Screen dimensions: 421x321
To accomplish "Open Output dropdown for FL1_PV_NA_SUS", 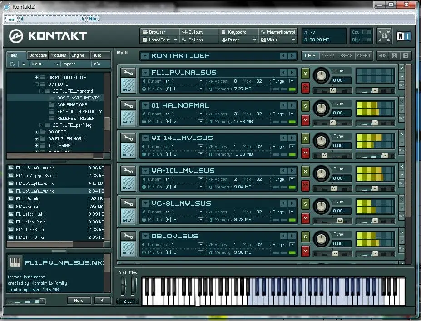I will coord(201,81).
